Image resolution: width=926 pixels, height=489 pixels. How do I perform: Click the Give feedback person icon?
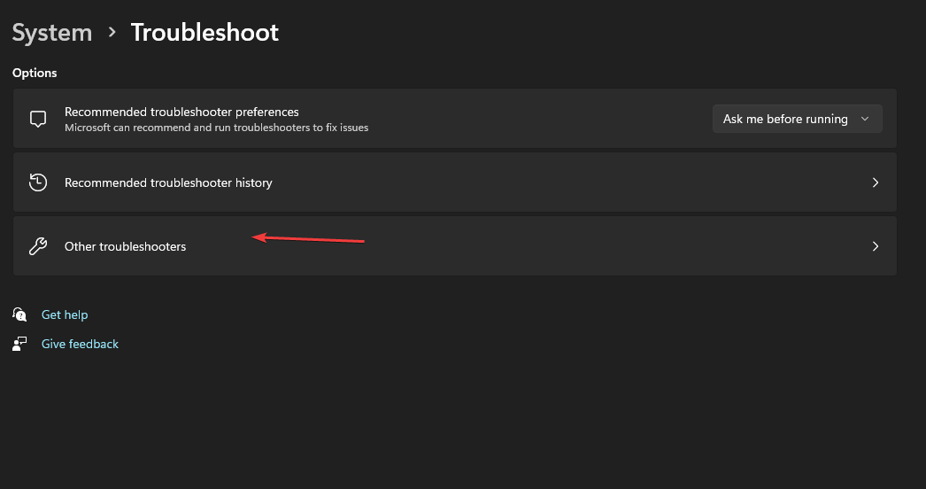coord(19,344)
